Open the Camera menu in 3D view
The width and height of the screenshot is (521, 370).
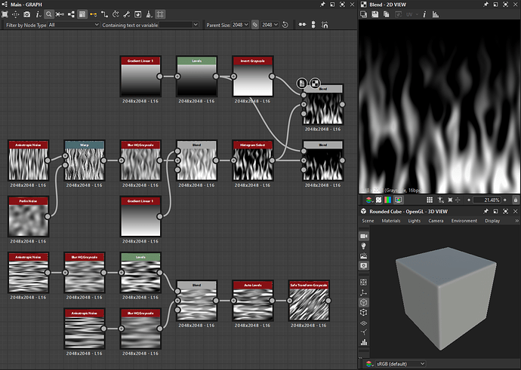click(x=436, y=221)
